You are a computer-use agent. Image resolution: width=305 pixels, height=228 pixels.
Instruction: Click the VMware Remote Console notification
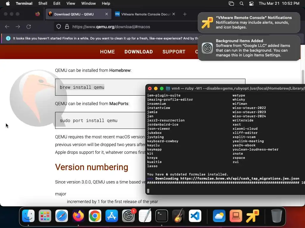[249, 23]
